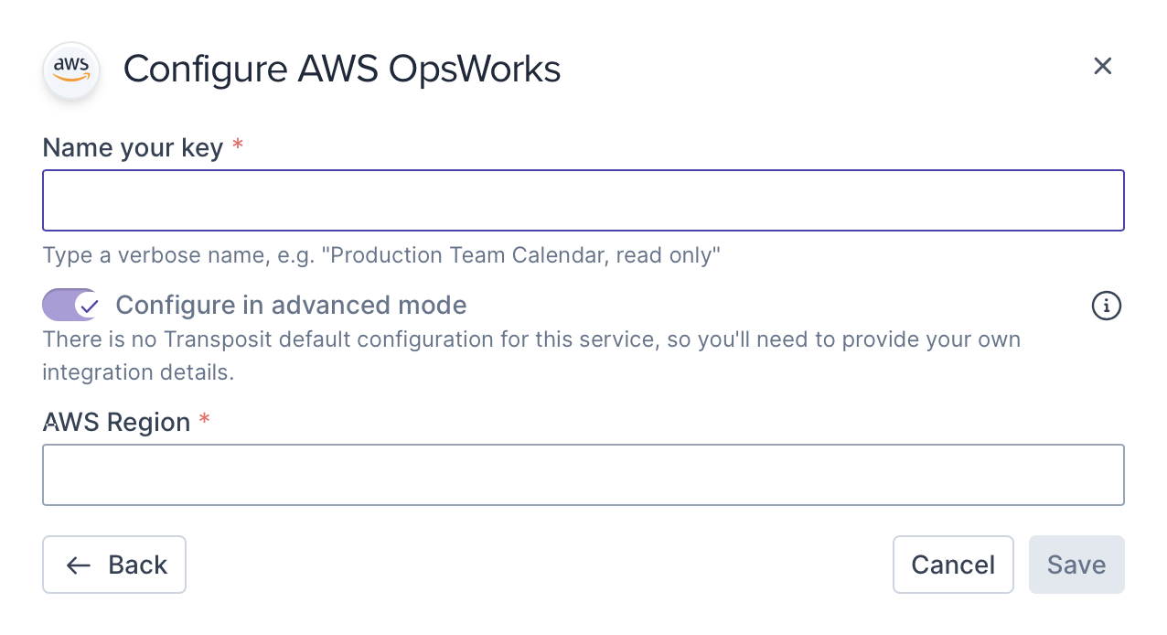Click the red asterisk after "Name your key"

point(238,145)
